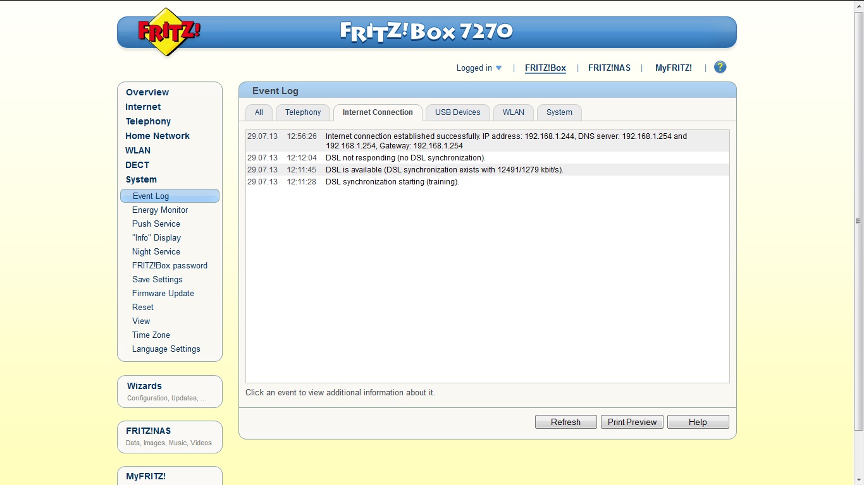864x485 pixels.
Task: Open the blue help question mark icon
Action: (x=720, y=67)
